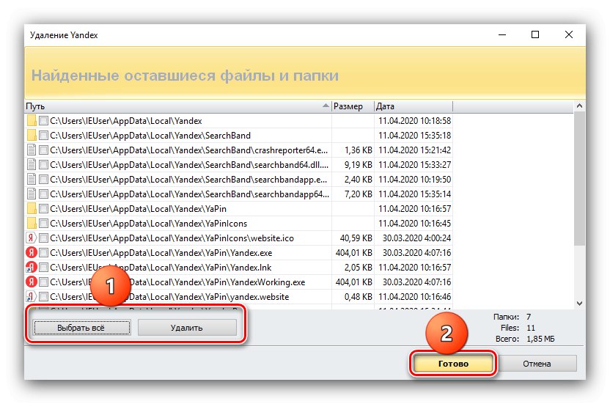Click the red icon for YandexWorking.exe

coord(32,282)
